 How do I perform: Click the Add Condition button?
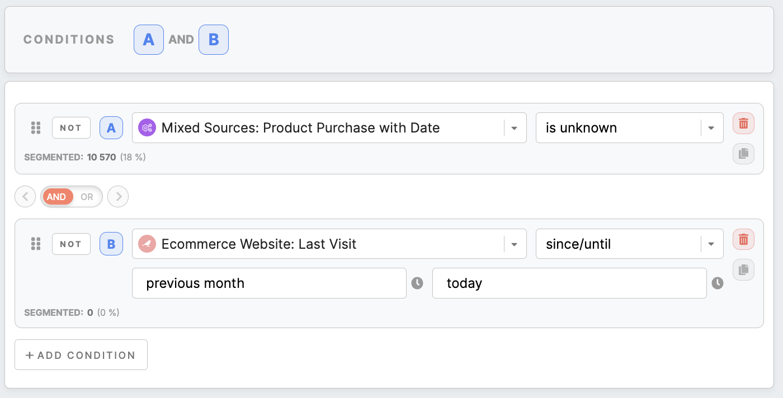tap(81, 355)
